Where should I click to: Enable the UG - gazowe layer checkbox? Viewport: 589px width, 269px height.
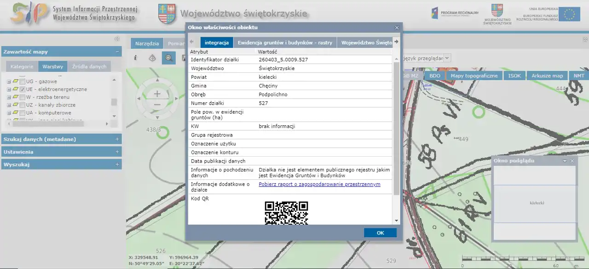(22, 82)
